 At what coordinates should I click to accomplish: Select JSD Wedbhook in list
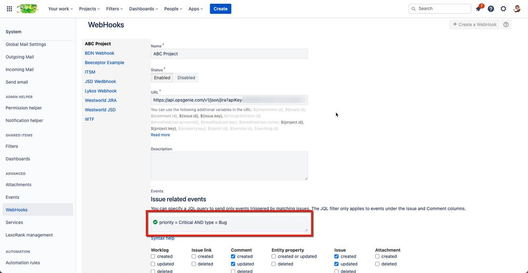100,81
